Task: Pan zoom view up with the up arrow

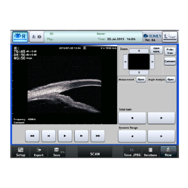Action: click(139, 51)
